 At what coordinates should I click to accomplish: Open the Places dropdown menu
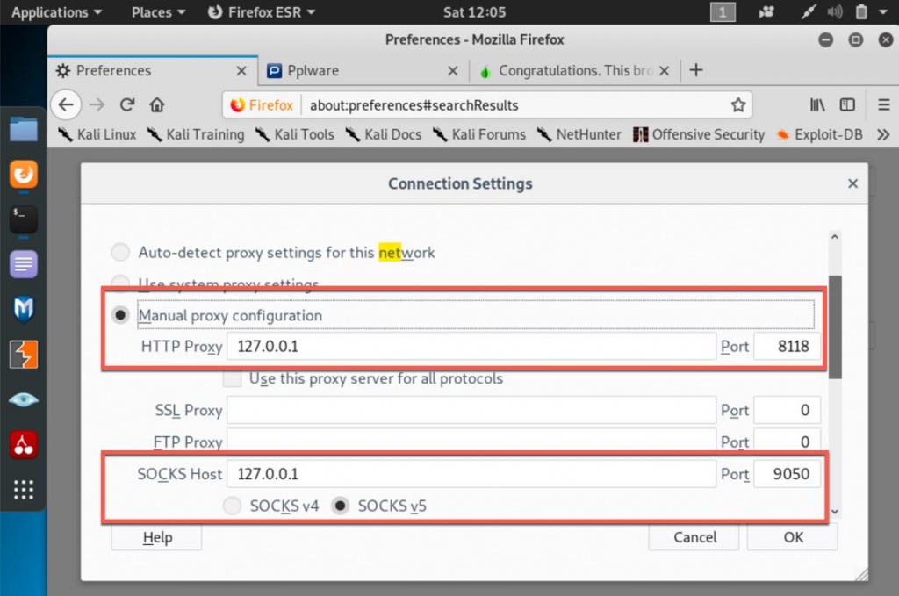pyautogui.click(x=158, y=12)
